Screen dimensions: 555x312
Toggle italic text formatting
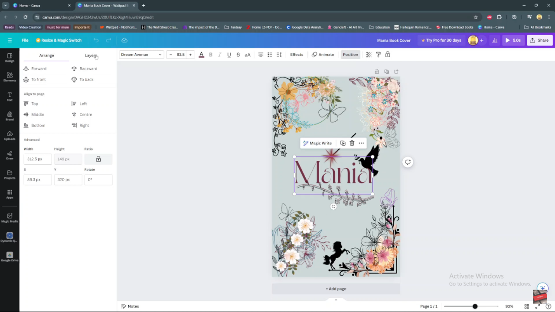(x=219, y=55)
